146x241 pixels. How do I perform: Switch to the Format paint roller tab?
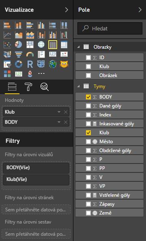pos(28,87)
